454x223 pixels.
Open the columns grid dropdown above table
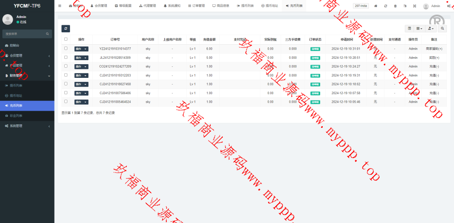pos(419,29)
